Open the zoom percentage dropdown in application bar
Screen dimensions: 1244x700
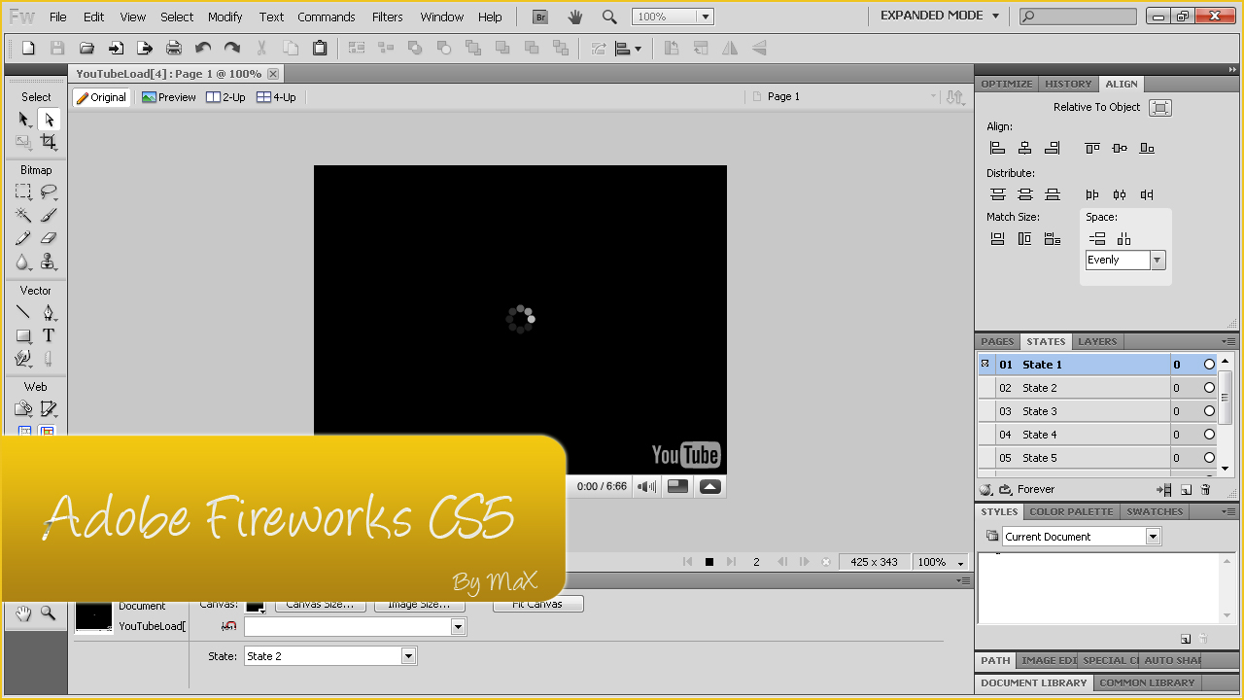[x=706, y=17]
